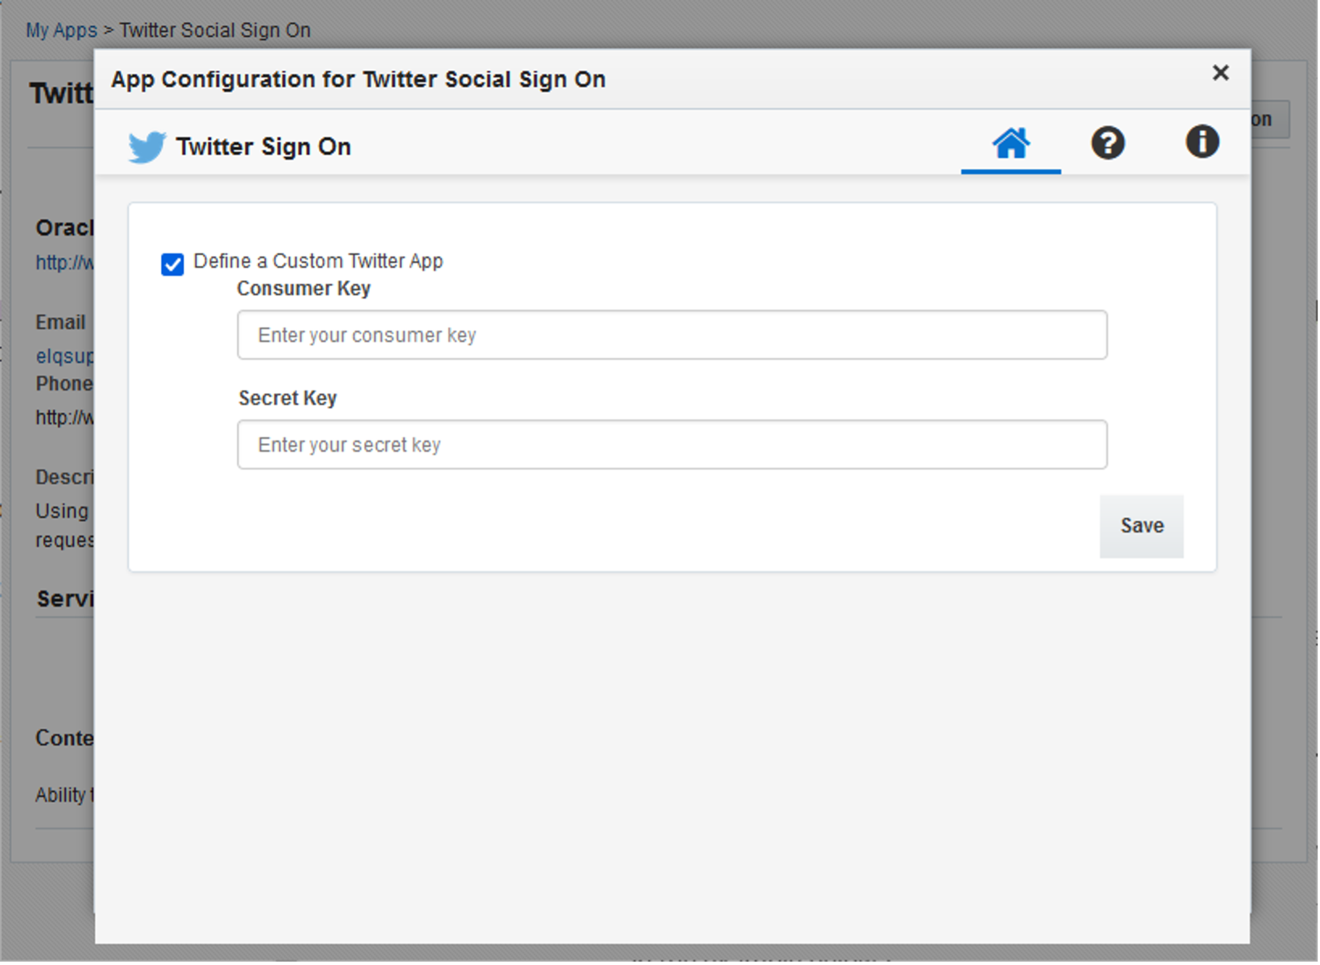Uncheck Define a Custom Twitter App checkbox

(x=173, y=265)
